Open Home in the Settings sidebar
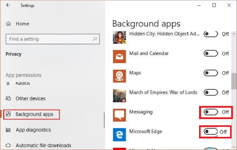 click(x=22, y=23)
